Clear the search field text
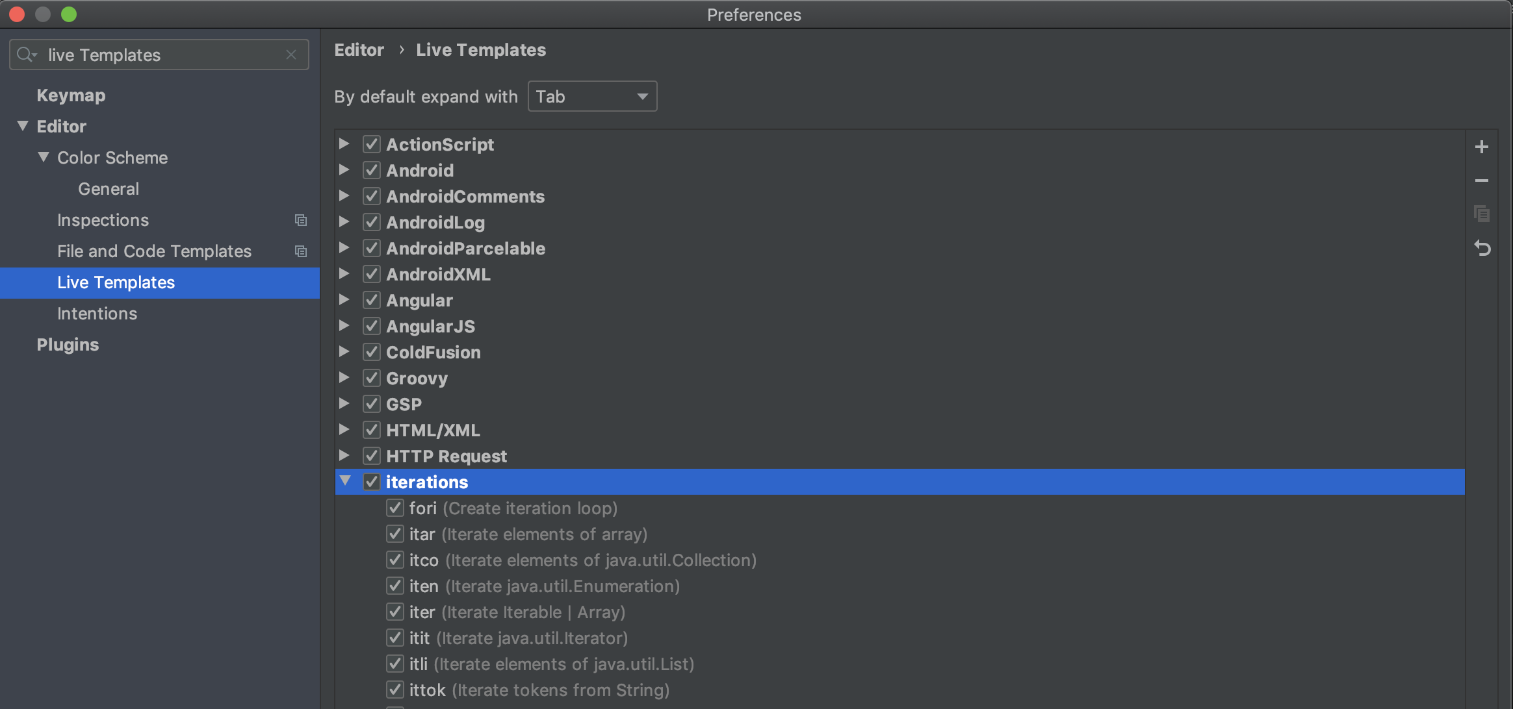This screenshot has height=709, width=1513. point(291,55)
